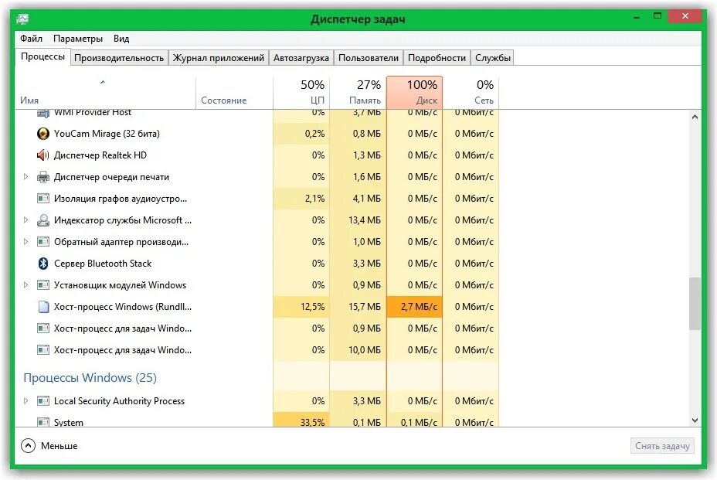Click the vertical scrollbar thumb
Image resolution: width=717 pixels, height=480 pixels.
(695, 303)
